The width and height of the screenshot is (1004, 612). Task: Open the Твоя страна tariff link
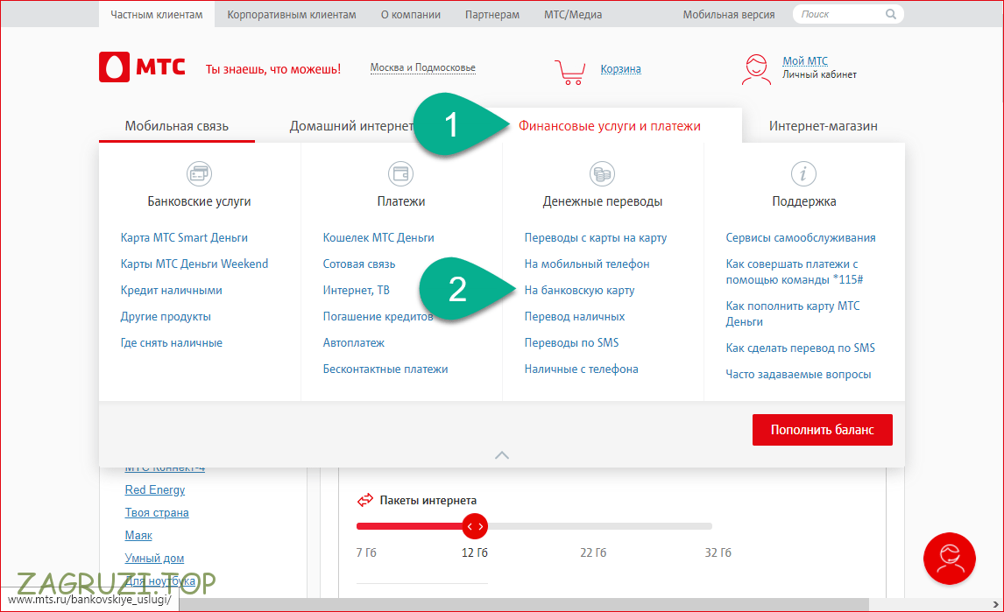156,512
